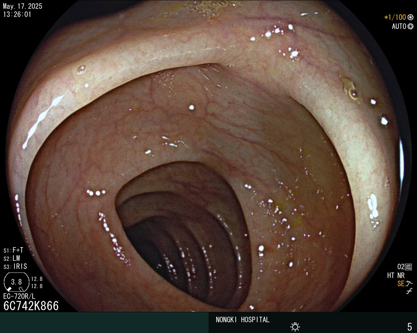Image resolution: width=417 pixels, height=333 pixels.
Task: Select the date May.17.2025
Action: tap(22, 6)
